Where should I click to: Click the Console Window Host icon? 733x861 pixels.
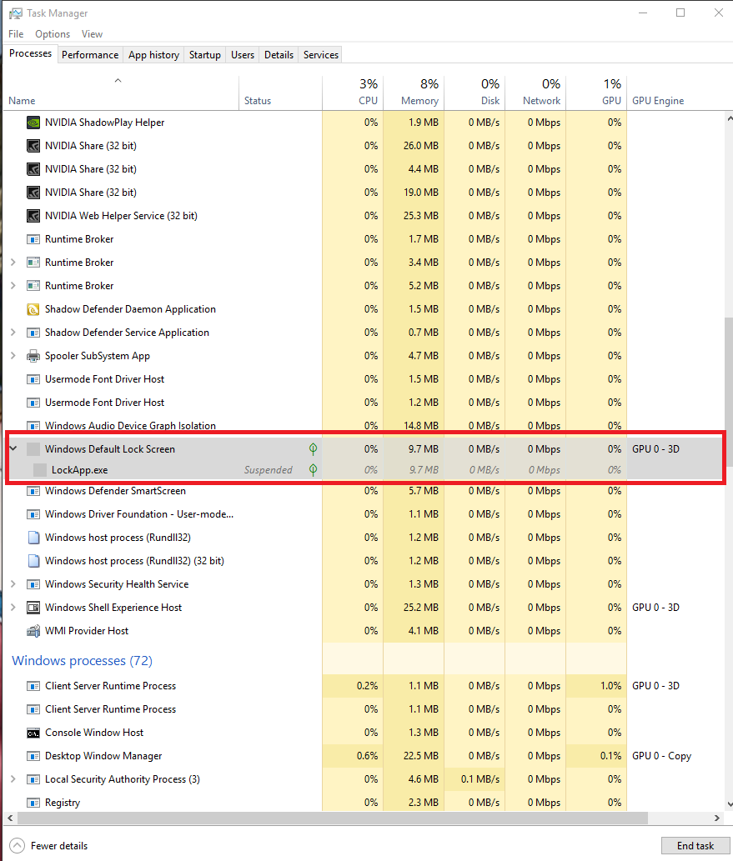pos(33,733)
